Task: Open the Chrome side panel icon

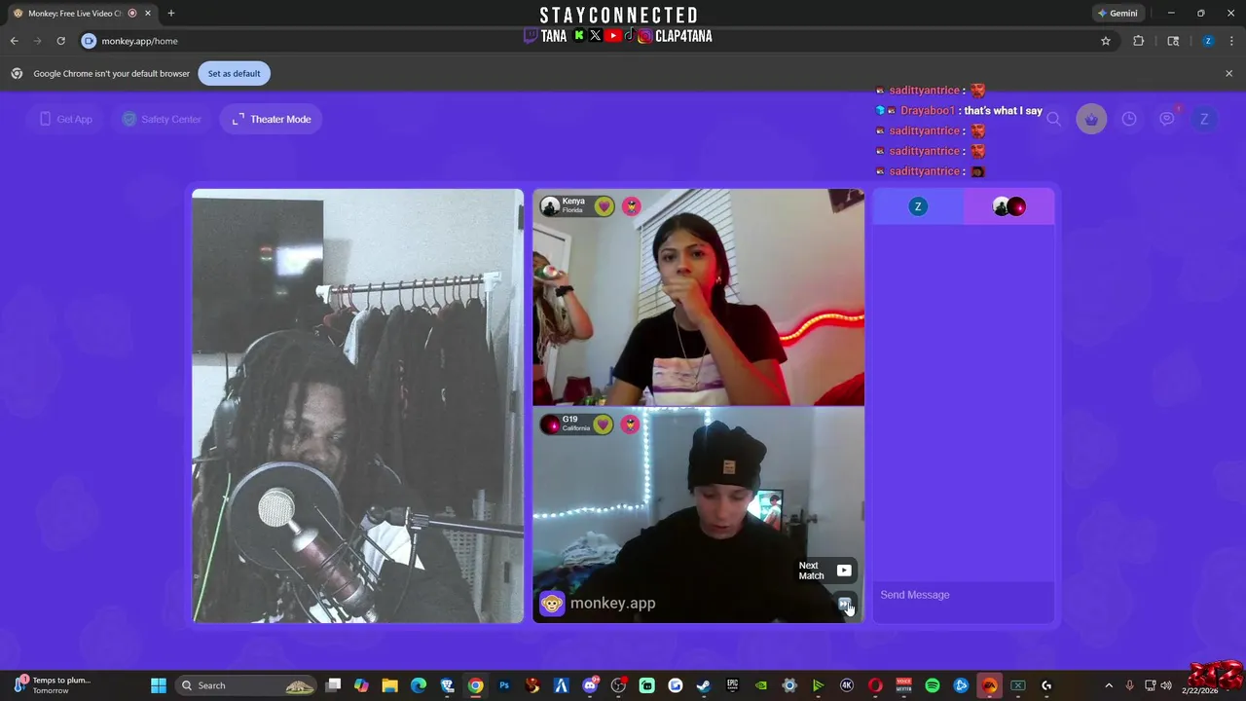Action: [1173, 41]
